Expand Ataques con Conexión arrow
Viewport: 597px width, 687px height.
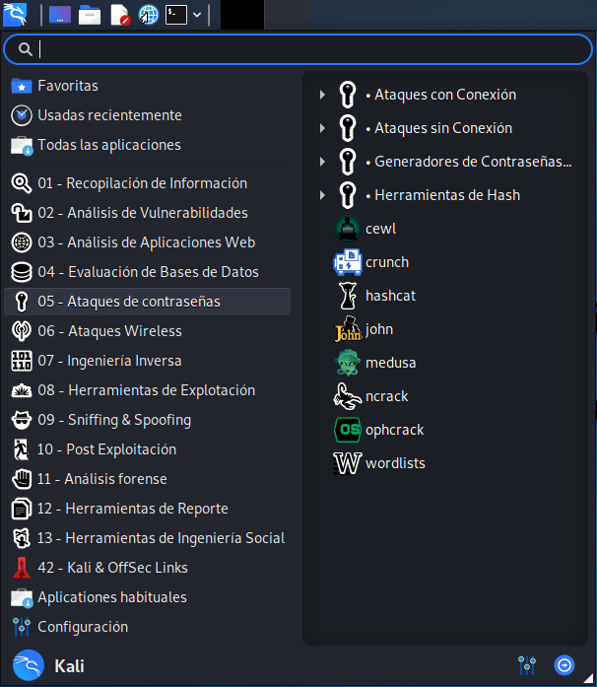[322, 95]
